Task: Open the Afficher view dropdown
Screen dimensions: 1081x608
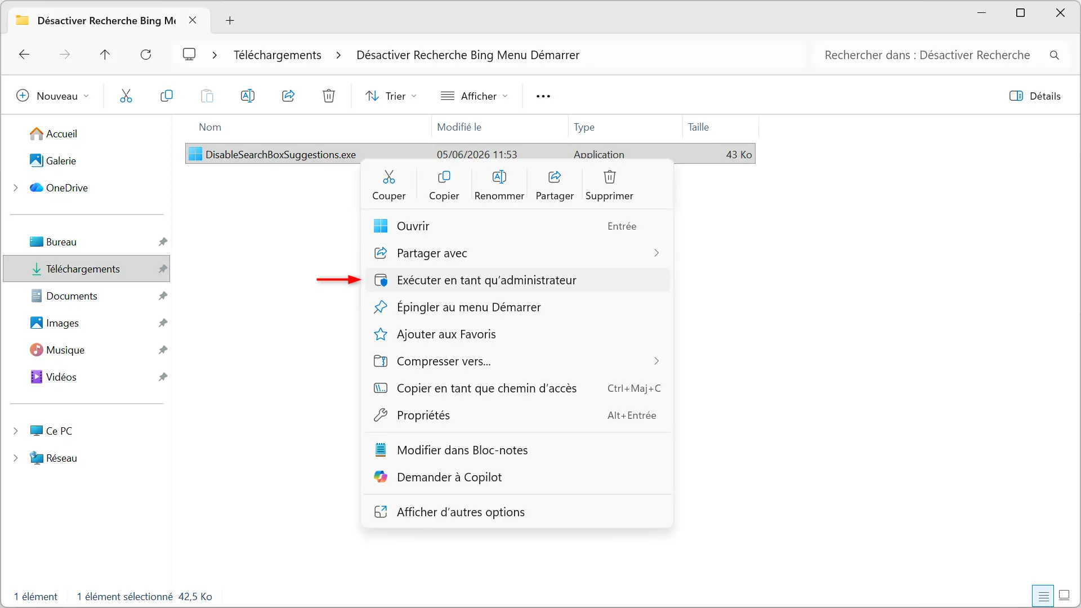Action: click(x=475, y=96)
